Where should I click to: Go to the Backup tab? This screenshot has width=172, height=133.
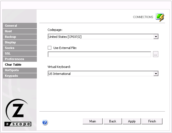pos(20,37)
